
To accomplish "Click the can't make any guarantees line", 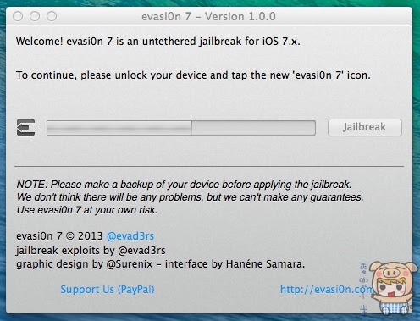I will coord(190,197).
